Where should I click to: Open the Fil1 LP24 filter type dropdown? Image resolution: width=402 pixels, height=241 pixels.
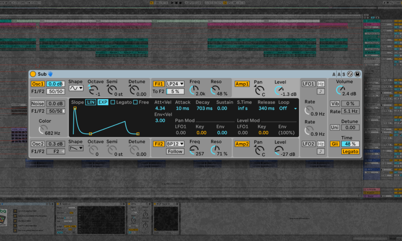point(175,84)
